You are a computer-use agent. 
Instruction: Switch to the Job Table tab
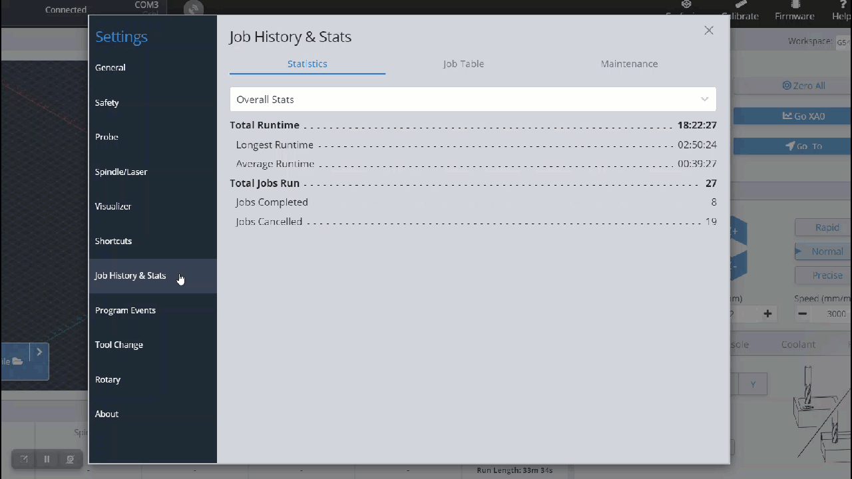tap(463, 64)
